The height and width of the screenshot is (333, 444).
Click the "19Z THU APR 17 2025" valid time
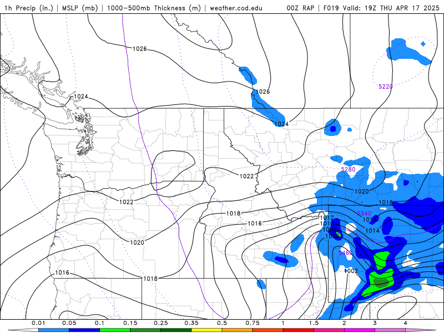[x=402, y=8]
